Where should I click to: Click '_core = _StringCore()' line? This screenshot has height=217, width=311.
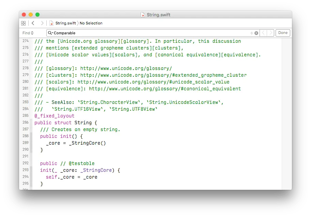point(76,143)
